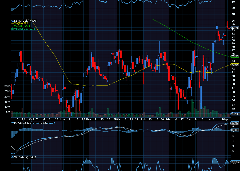The width and height of the screenshot is (240, 171).
Task: Click the Nov label on the date axis
Action: point(62,119)
